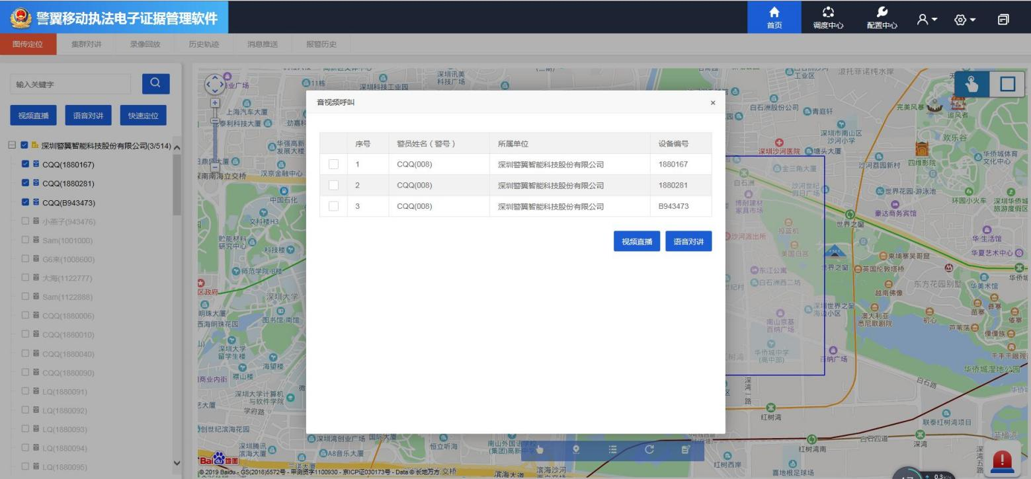Switch to 集群对讲 tab

tap(86, 44)
